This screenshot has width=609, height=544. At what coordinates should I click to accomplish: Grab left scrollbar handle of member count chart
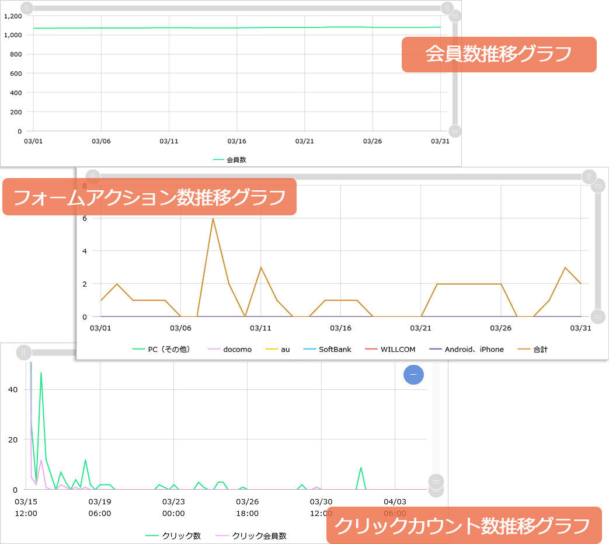point(27,8)
